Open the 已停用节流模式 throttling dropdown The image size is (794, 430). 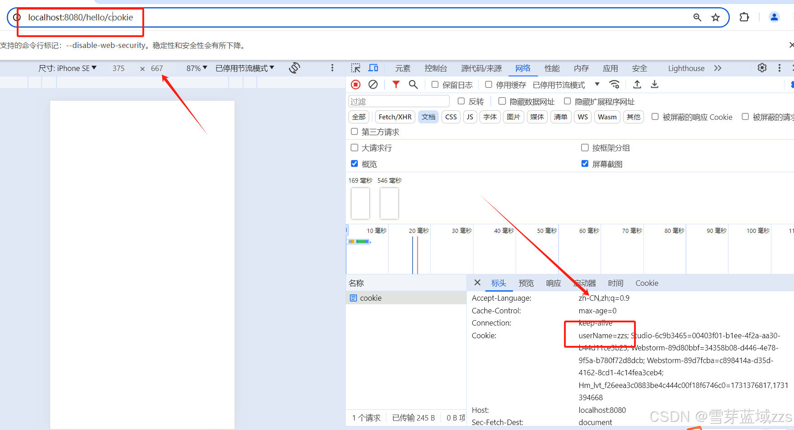(x=244, y=68)
